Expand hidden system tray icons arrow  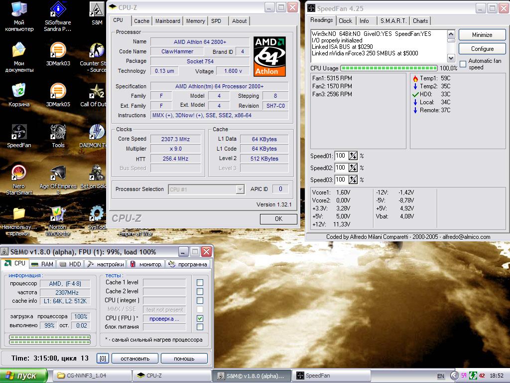454,376
